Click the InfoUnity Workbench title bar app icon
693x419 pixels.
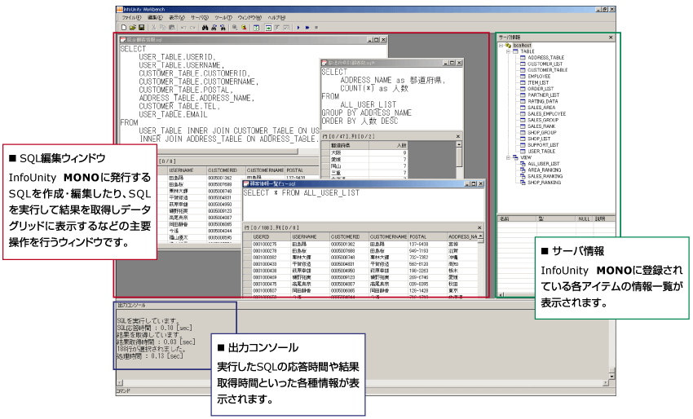(x=119, y=9)
